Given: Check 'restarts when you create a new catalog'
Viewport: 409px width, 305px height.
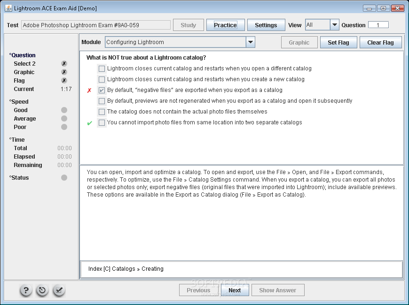Looking at the screenshot, I should pos(102,79).
